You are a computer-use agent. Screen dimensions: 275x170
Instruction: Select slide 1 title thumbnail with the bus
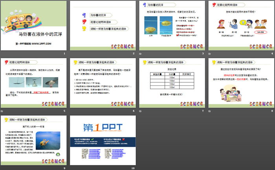coord(34,26)
